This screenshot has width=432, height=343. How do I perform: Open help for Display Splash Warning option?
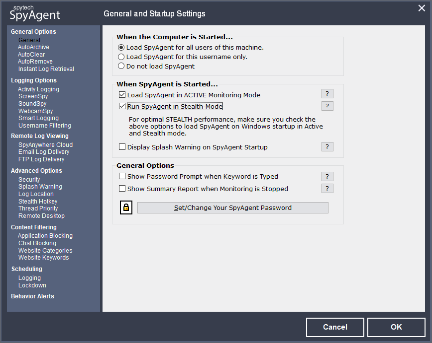pyautogui.click(x=327, y=147)
